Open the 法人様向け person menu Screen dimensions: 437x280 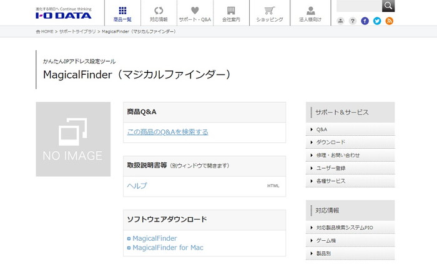coord(310,14)
